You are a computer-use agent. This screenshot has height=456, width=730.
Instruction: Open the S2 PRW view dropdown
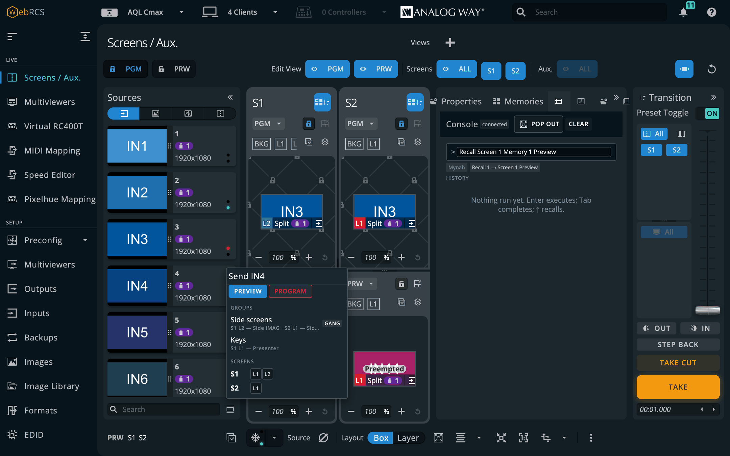[362, 284]
